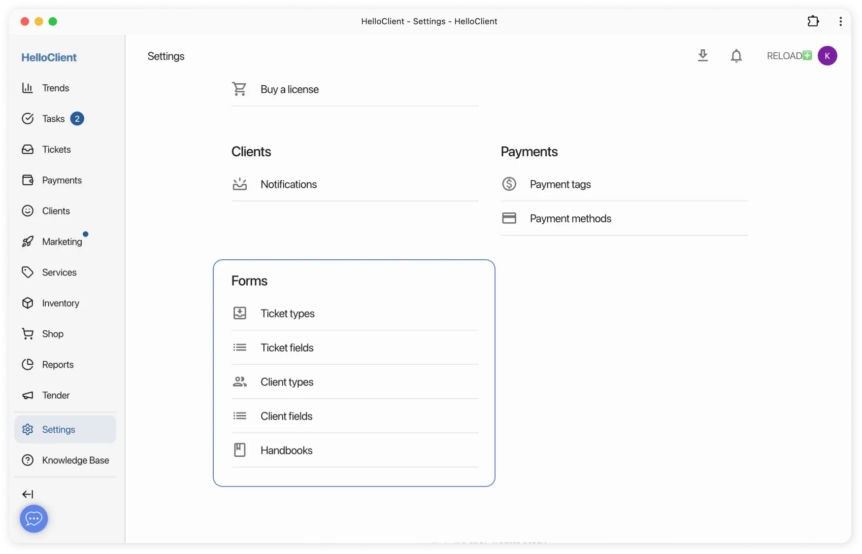The image size is (862, 554).
Task: Click the RELOAD button
Action: click(785, 55)
